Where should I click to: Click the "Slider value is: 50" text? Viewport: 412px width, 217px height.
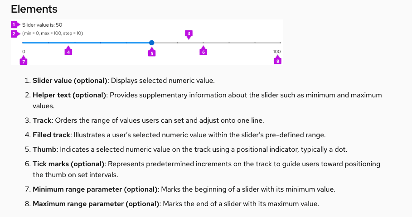(42, 24)
